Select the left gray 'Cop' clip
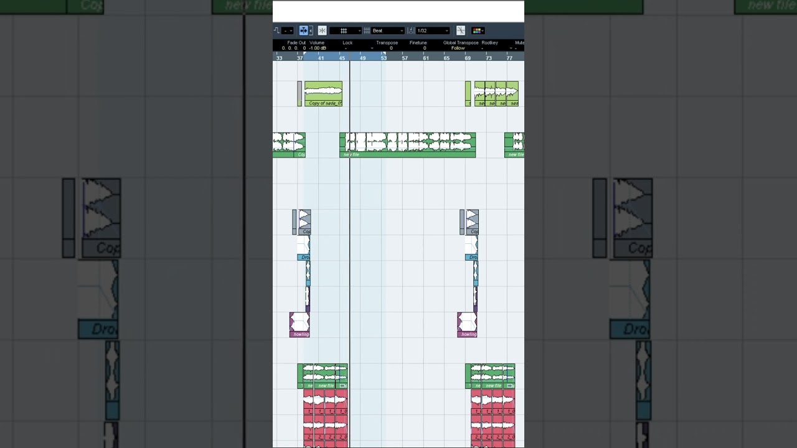The image size is (797, 448). [x=304, y=222]
